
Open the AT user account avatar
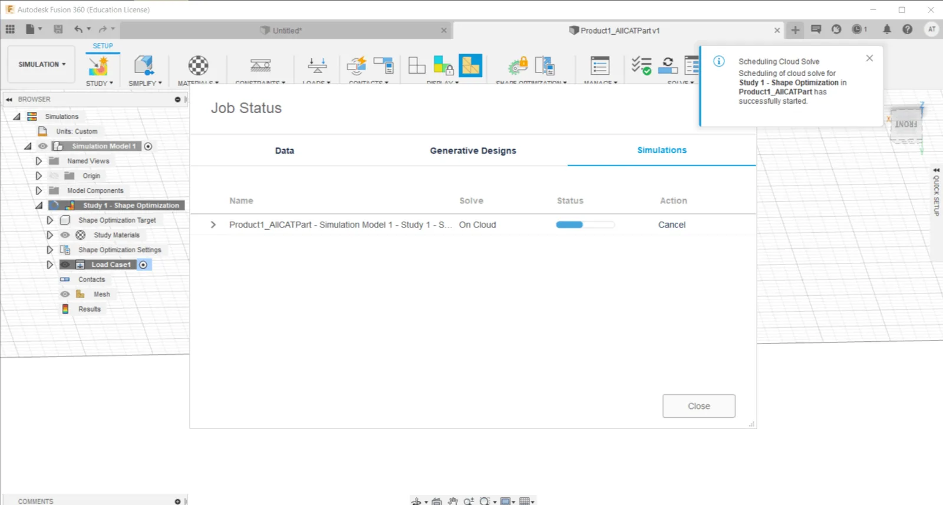tap(932, 29)
